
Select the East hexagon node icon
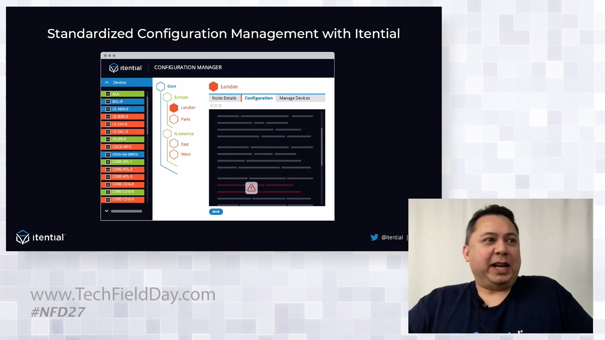pos(174,144)
